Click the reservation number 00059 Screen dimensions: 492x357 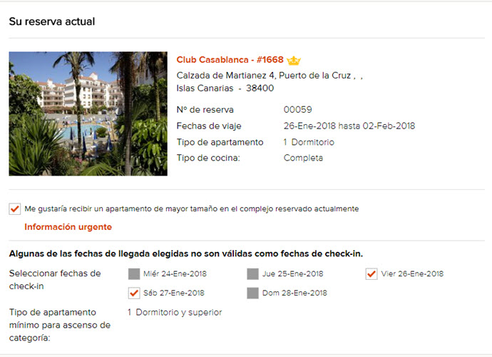click(297, 110)
